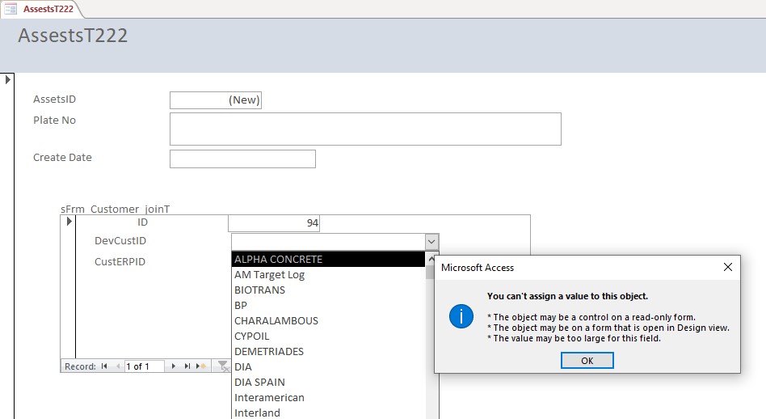Select BIOTRANS from the list

(328, 290)
